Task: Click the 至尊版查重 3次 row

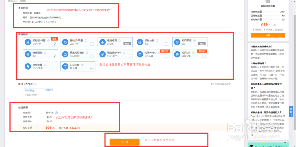Action: point(268,15)
